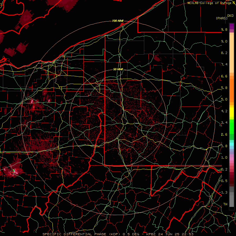The image size is (236, 236).
Task: Click the 6.6 value on color scale
Action: point(224,76)
